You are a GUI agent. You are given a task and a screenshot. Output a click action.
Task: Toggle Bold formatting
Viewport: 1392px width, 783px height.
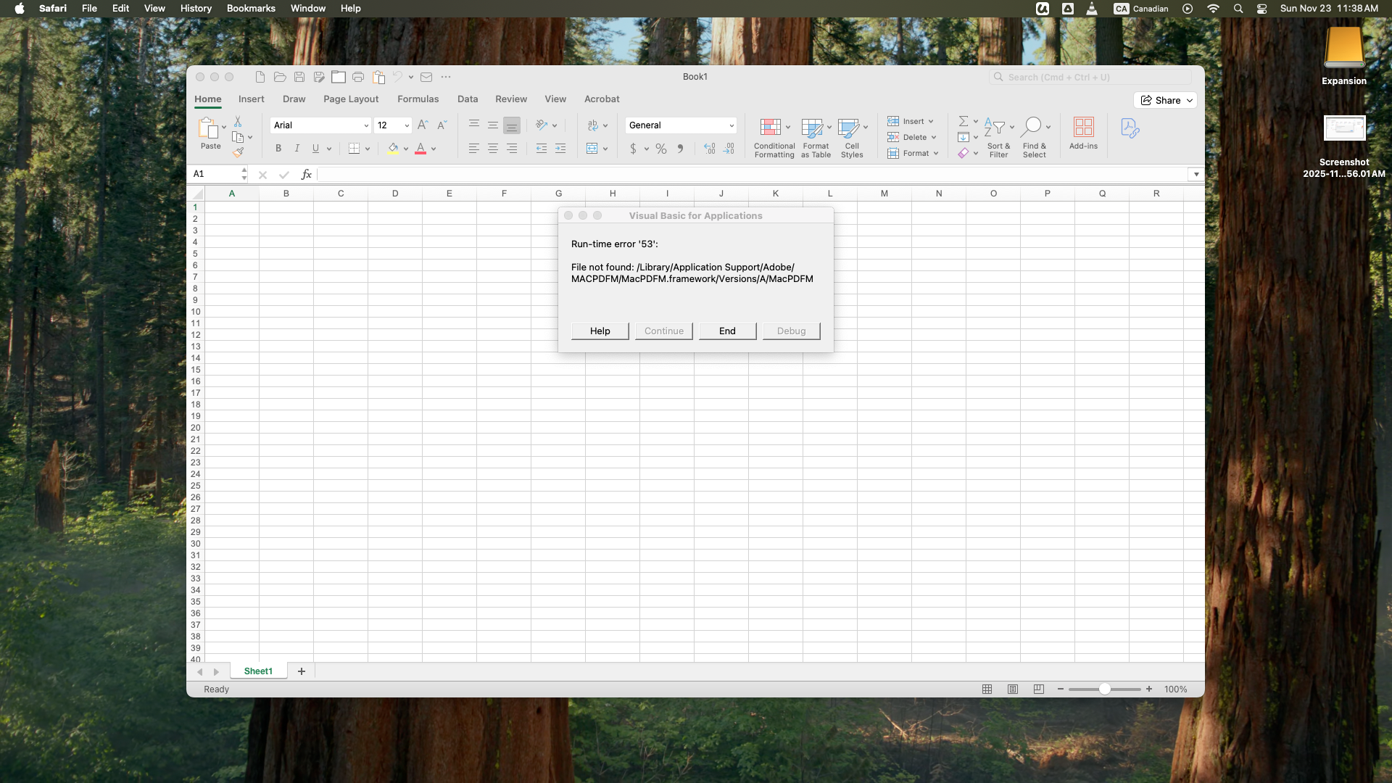click(x=278, y=149)
